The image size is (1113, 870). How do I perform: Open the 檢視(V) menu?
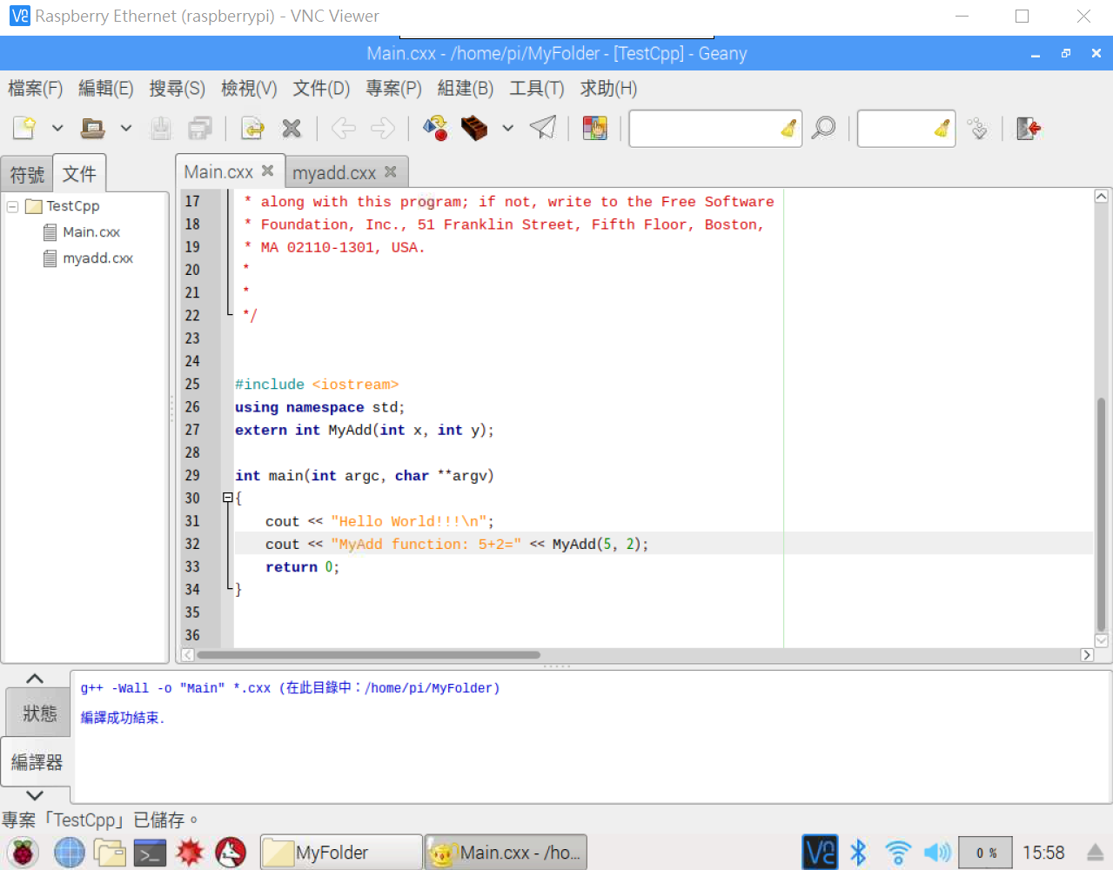coord(249,89)
